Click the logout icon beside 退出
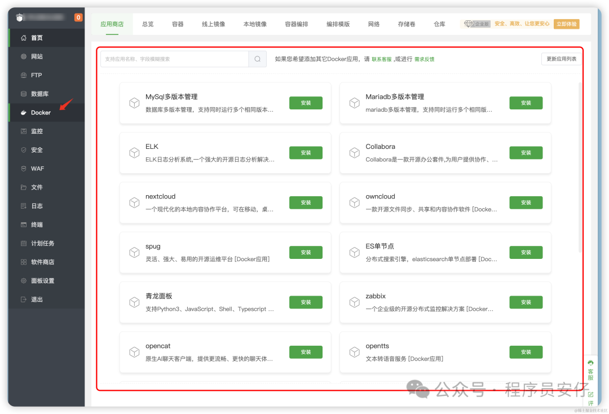The height and width of the screenshot is (414, 609). pos(24,300)
